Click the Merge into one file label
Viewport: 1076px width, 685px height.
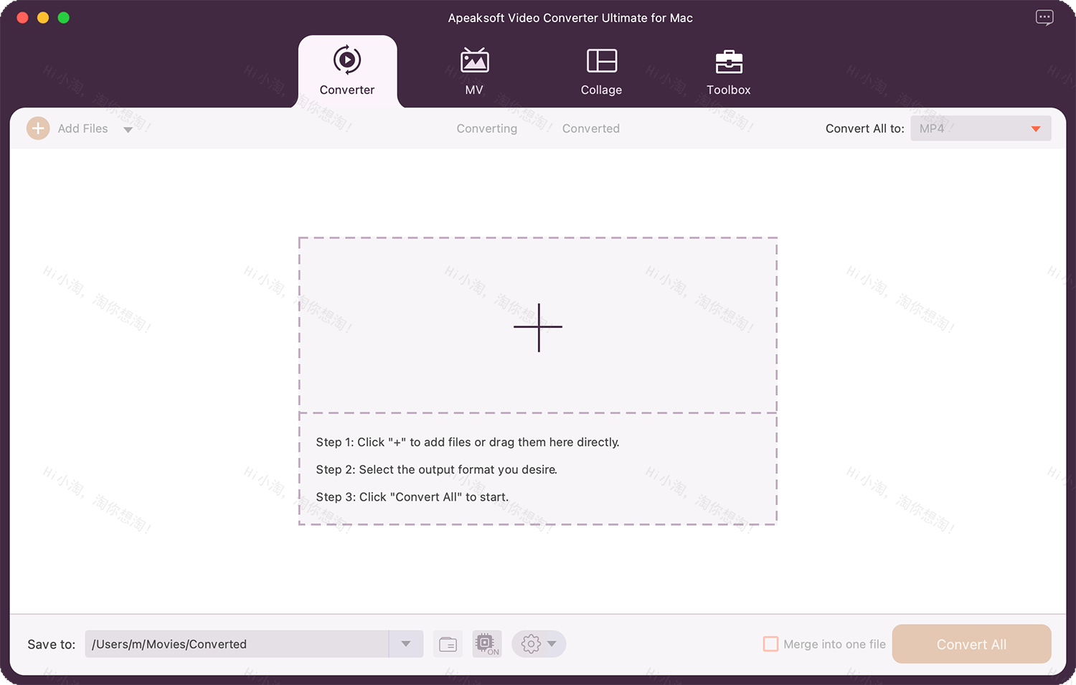pos(834,644)
